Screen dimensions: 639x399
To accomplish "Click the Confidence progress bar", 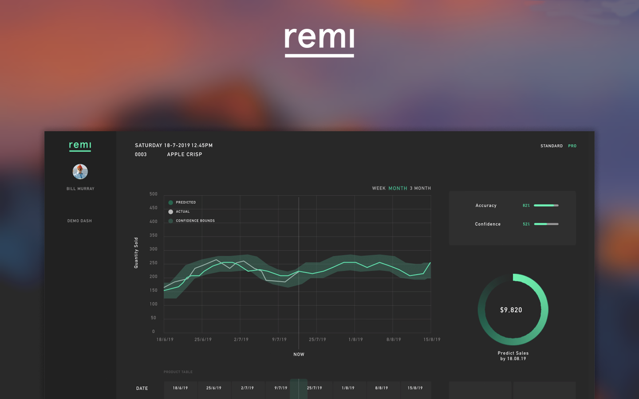I will pyautogui.click(x=546, y=224).
